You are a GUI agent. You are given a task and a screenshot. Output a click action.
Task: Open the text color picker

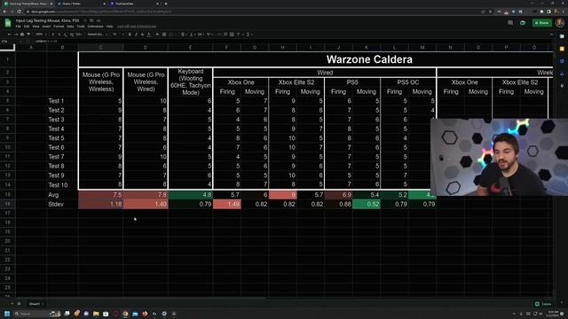click(149, 35)
